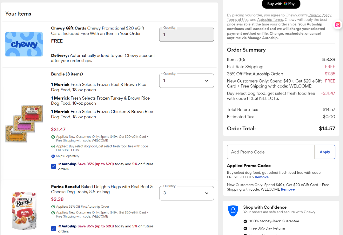Uncheck Autoship checkbox for Purina Beneful treats

coord(54,229)
